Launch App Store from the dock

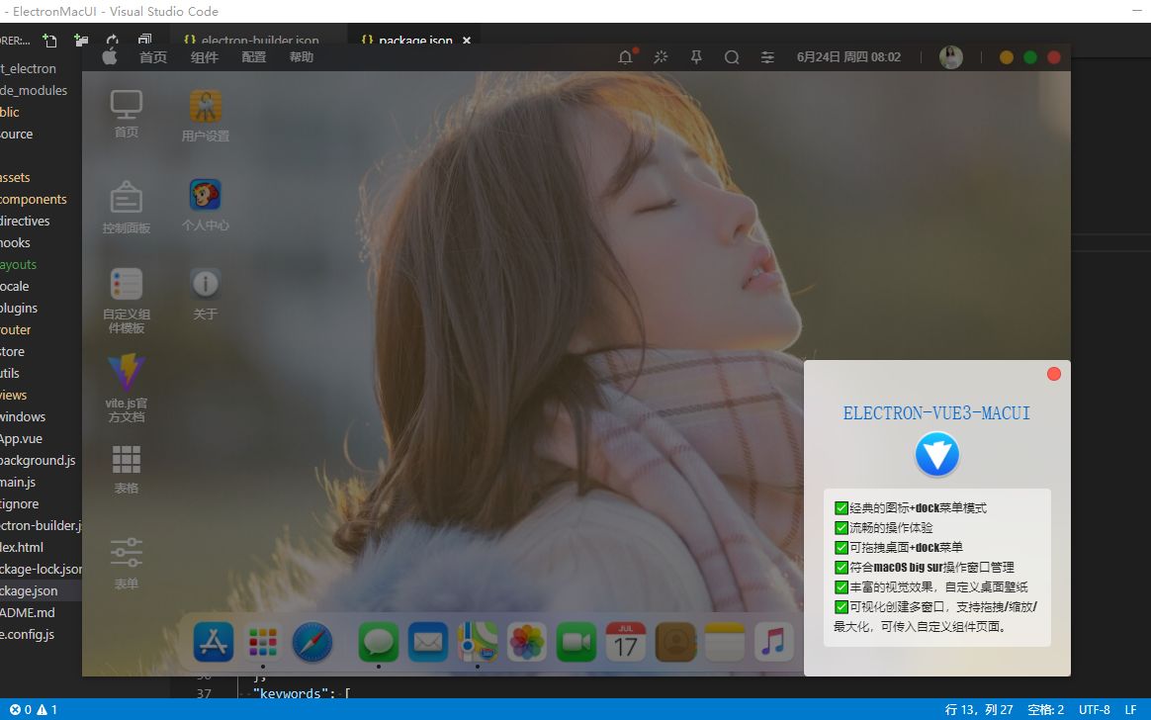212,642
